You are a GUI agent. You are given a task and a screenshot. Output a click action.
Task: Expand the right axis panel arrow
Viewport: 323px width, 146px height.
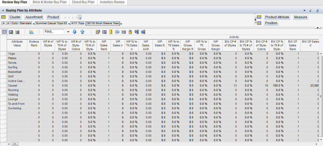tap(255, 19)
